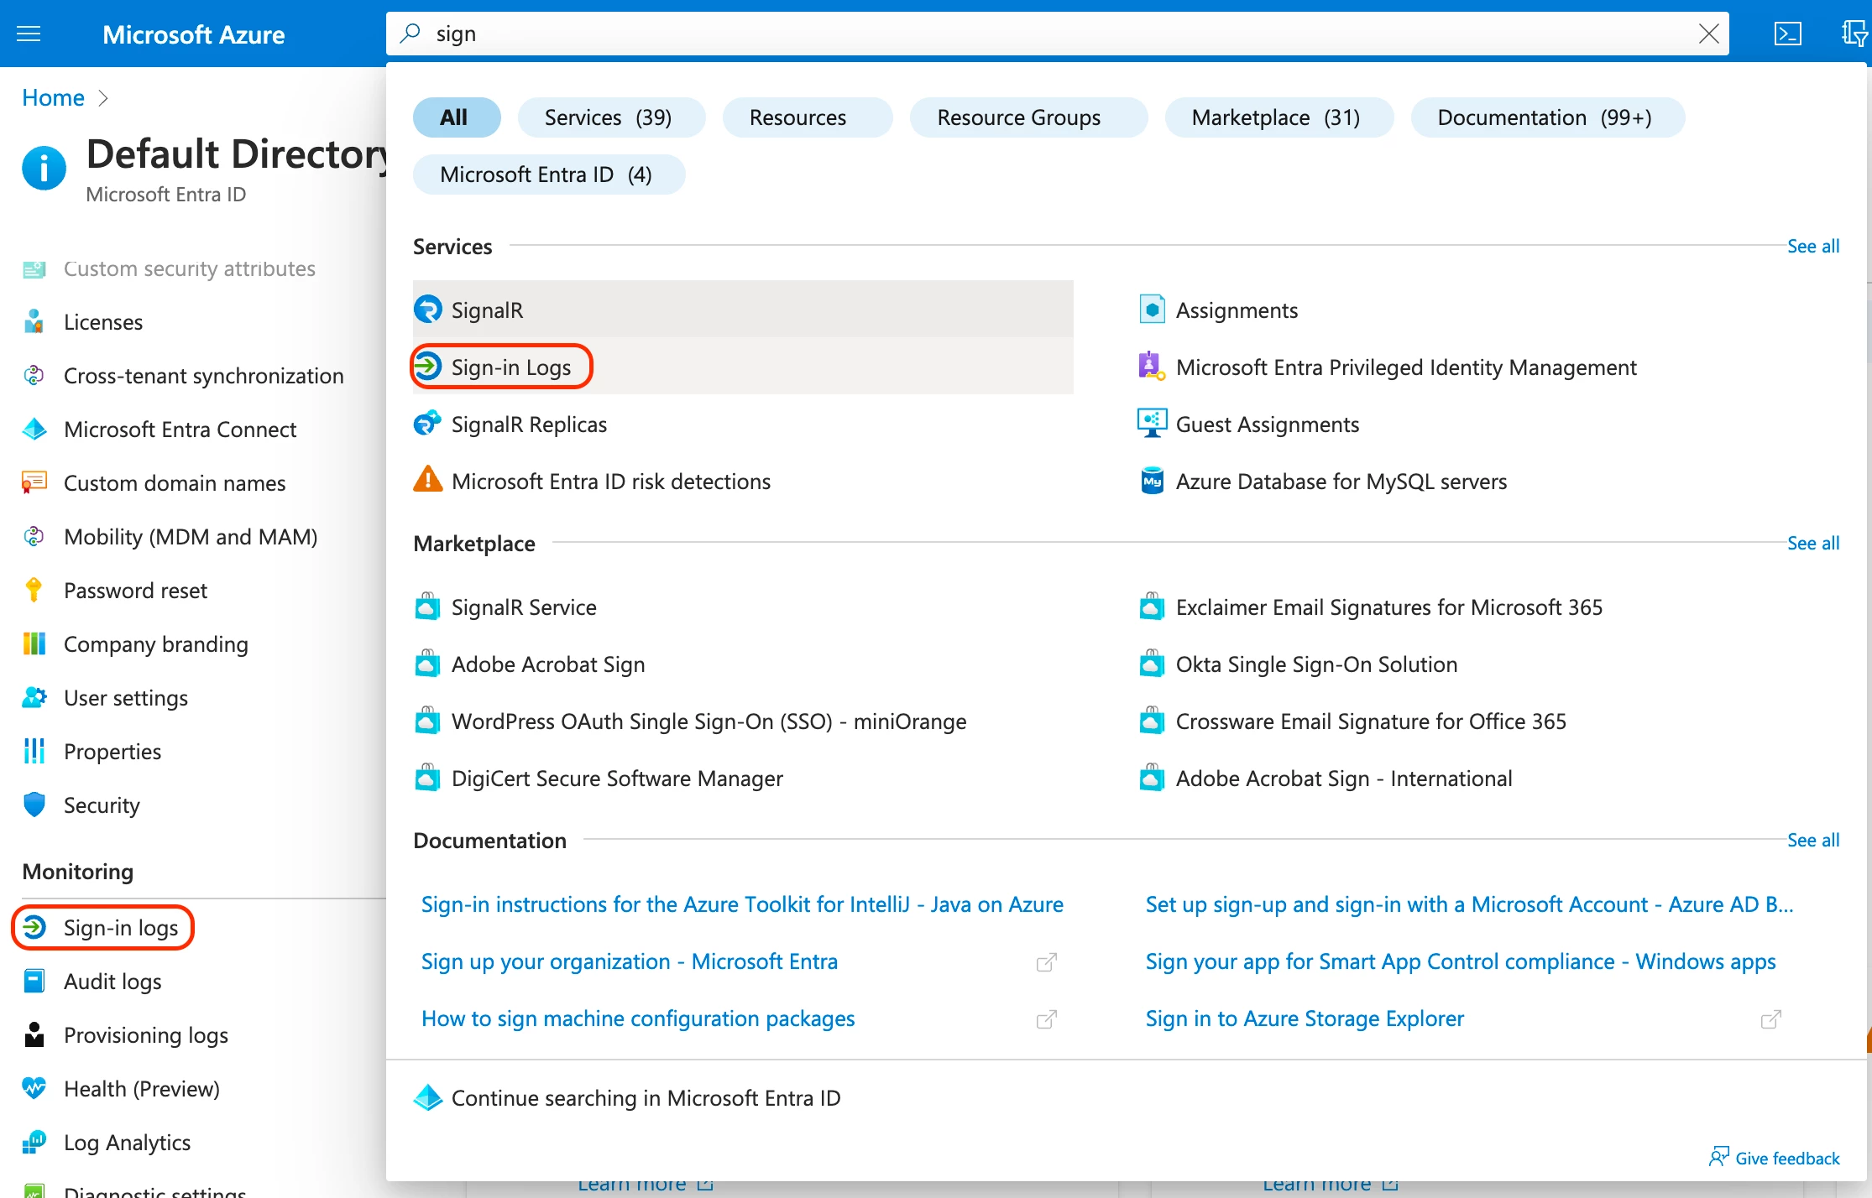Click inside the search input field

[x=1007, y=34]
